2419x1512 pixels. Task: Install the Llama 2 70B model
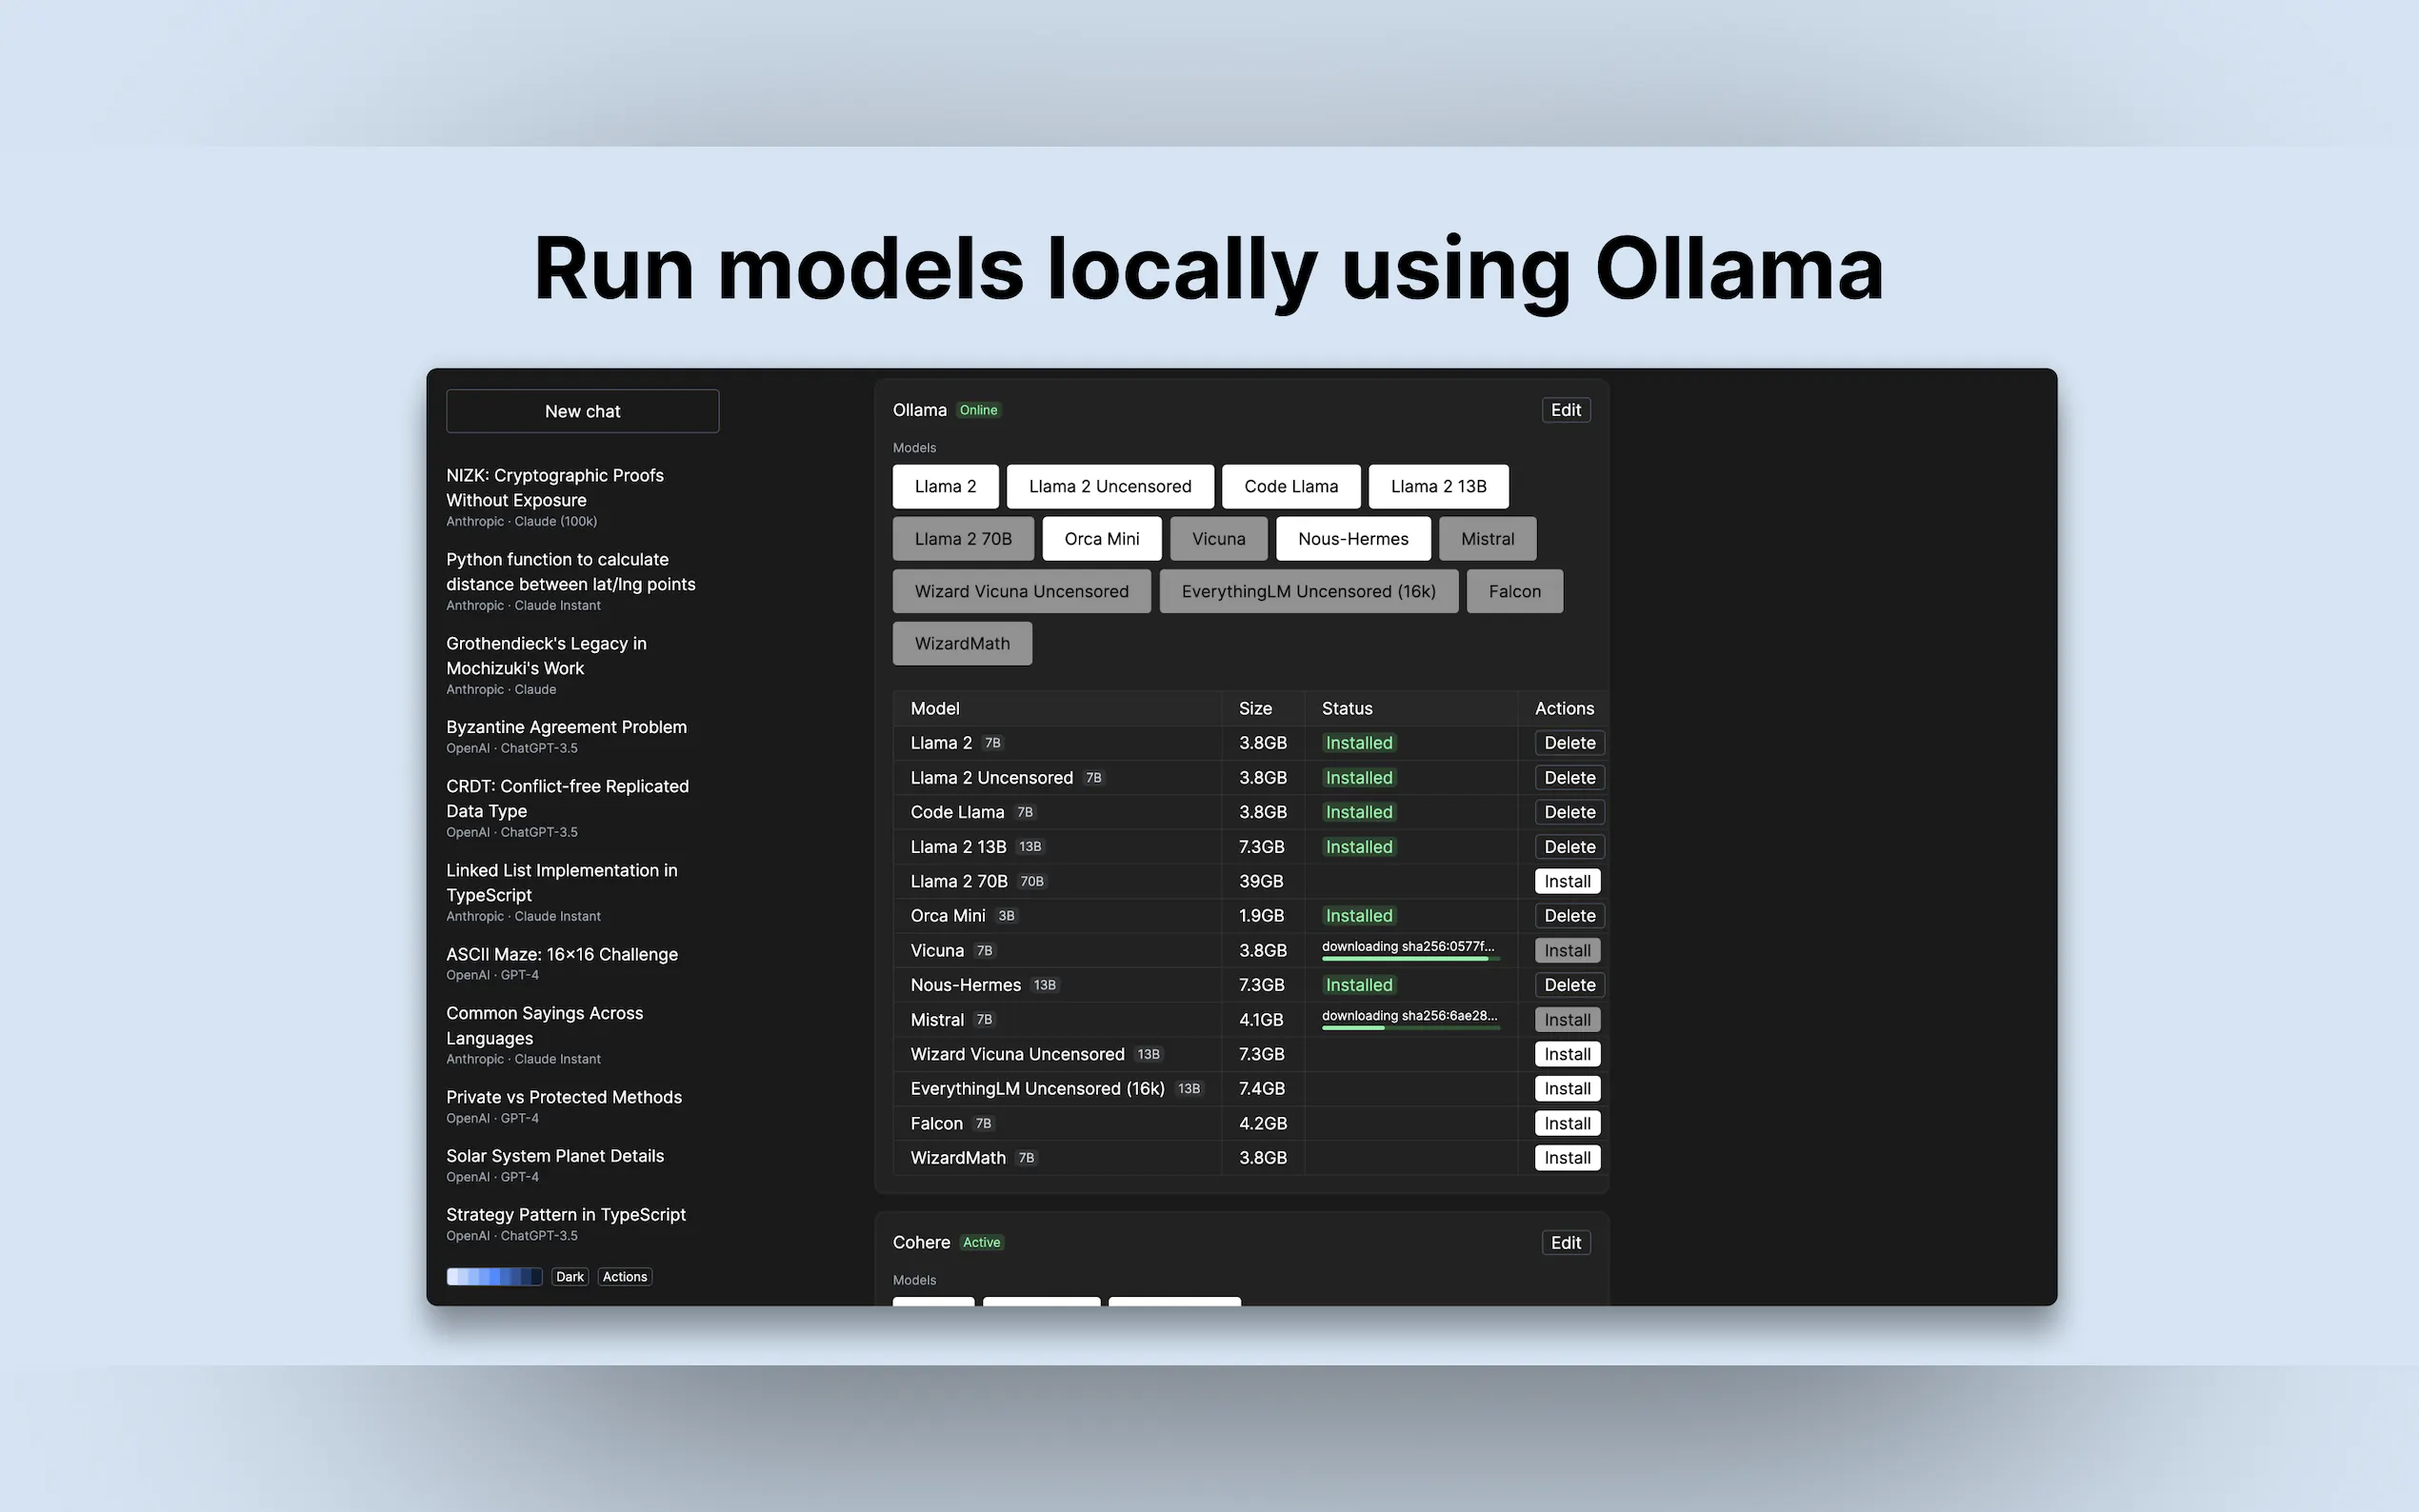1568,881
